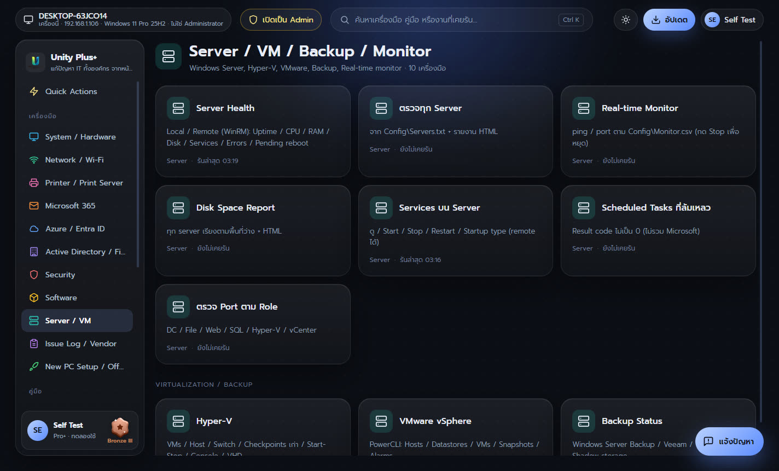Click the Unity Plus+ logo header

coord(80,62)
